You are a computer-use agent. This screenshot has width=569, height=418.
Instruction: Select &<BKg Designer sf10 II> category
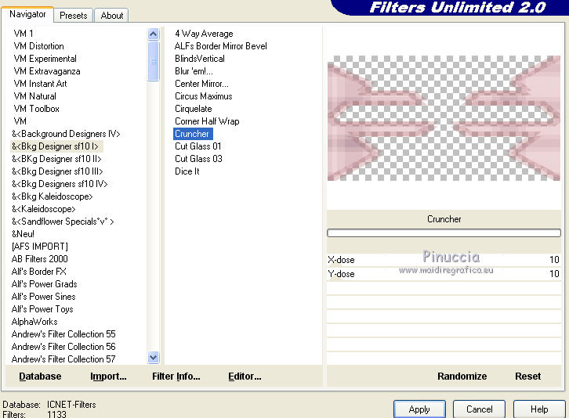[56, 159]
